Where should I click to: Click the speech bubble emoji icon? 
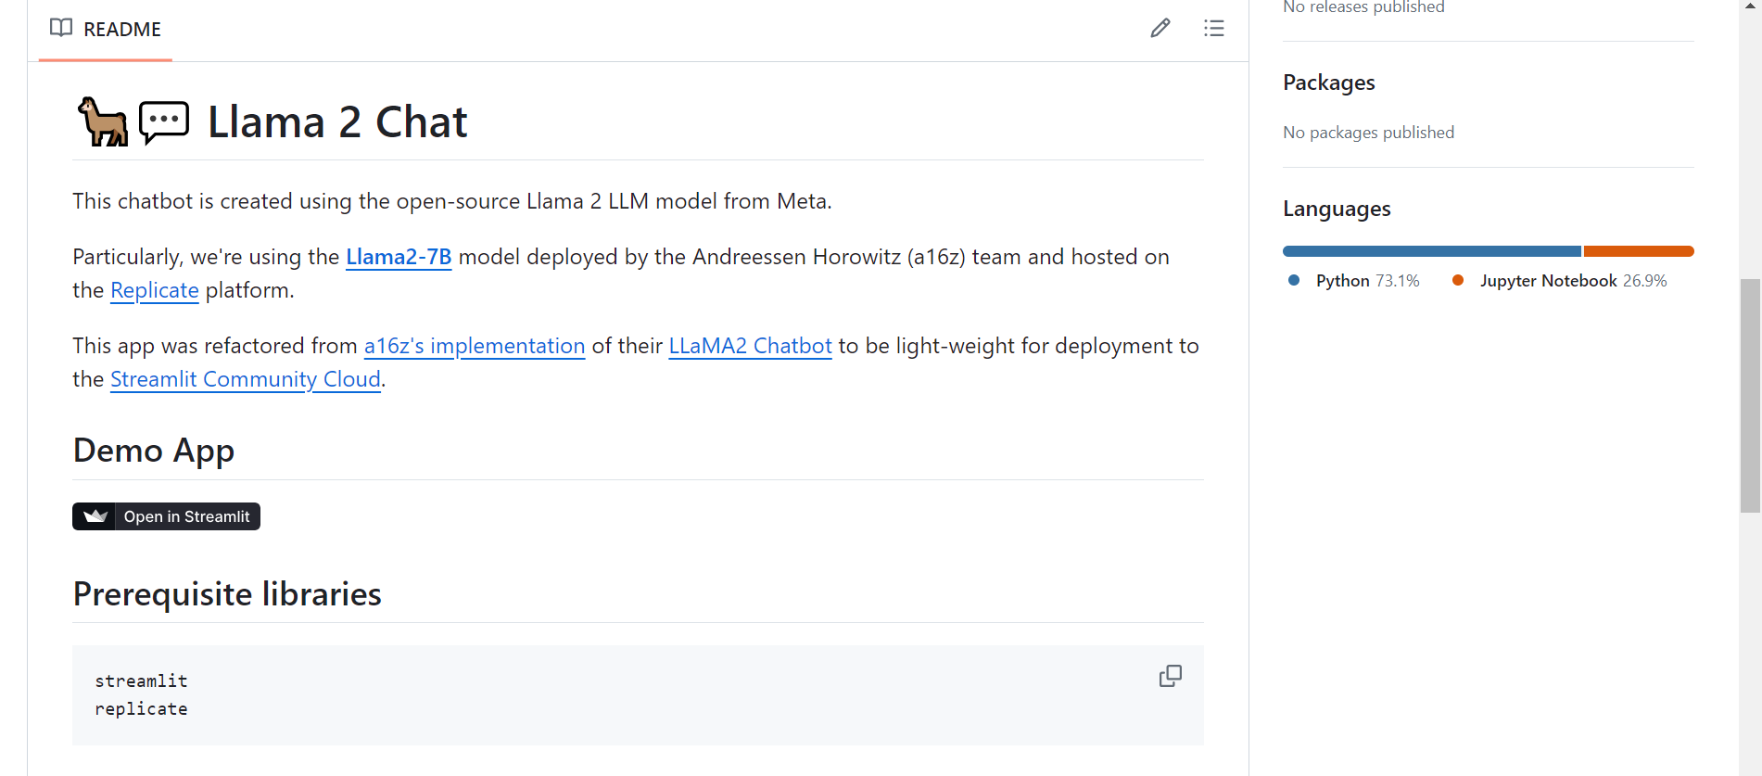164,122
